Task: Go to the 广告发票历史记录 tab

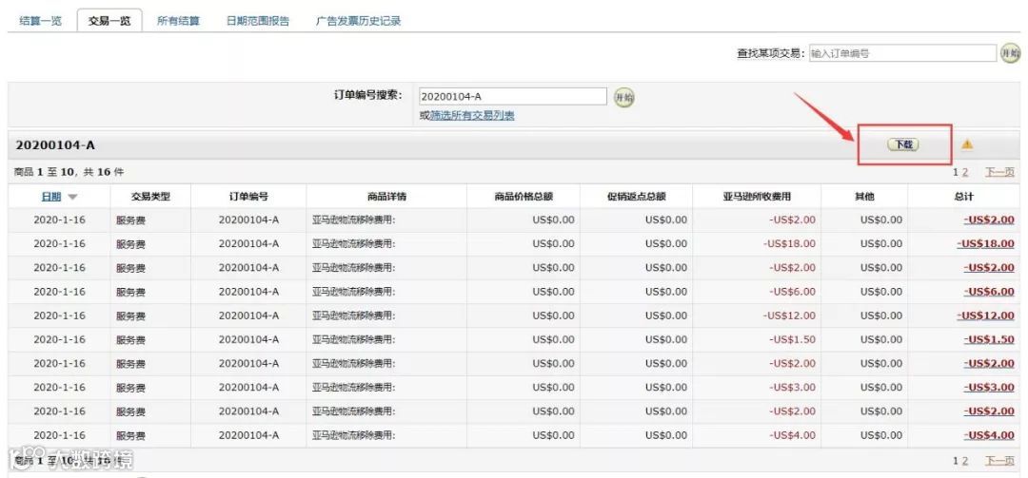Action: (x=358, y=20)
